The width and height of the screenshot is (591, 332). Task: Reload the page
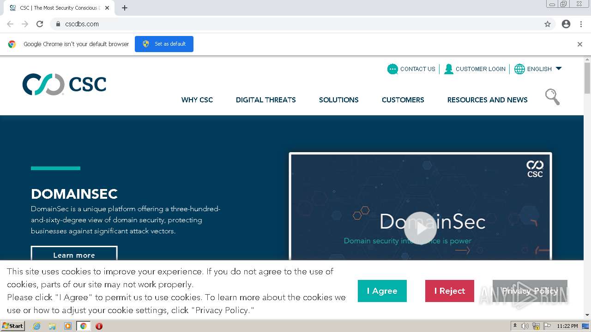pos(40,24)
